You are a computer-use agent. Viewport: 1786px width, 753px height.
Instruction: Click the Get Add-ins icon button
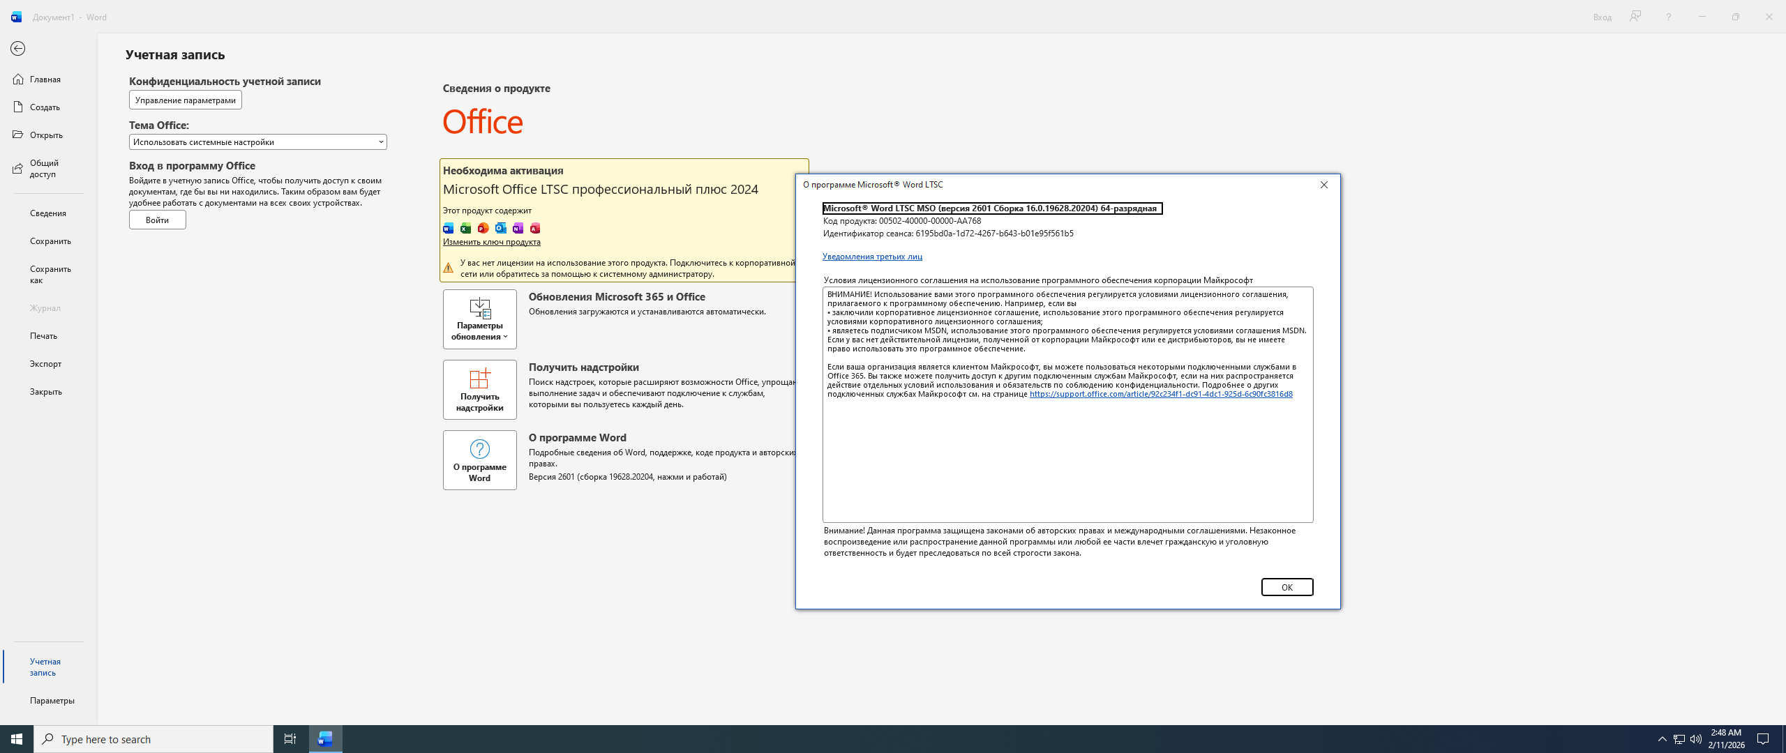[x=479, y=389]
